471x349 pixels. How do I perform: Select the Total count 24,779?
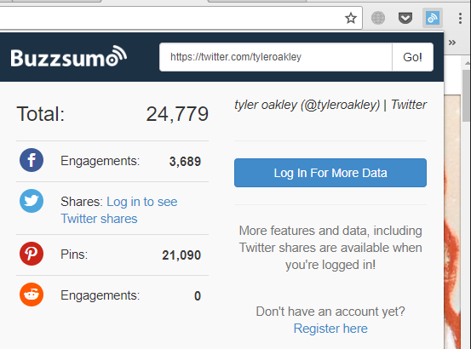pyautogui.click(x=177, y=114)
